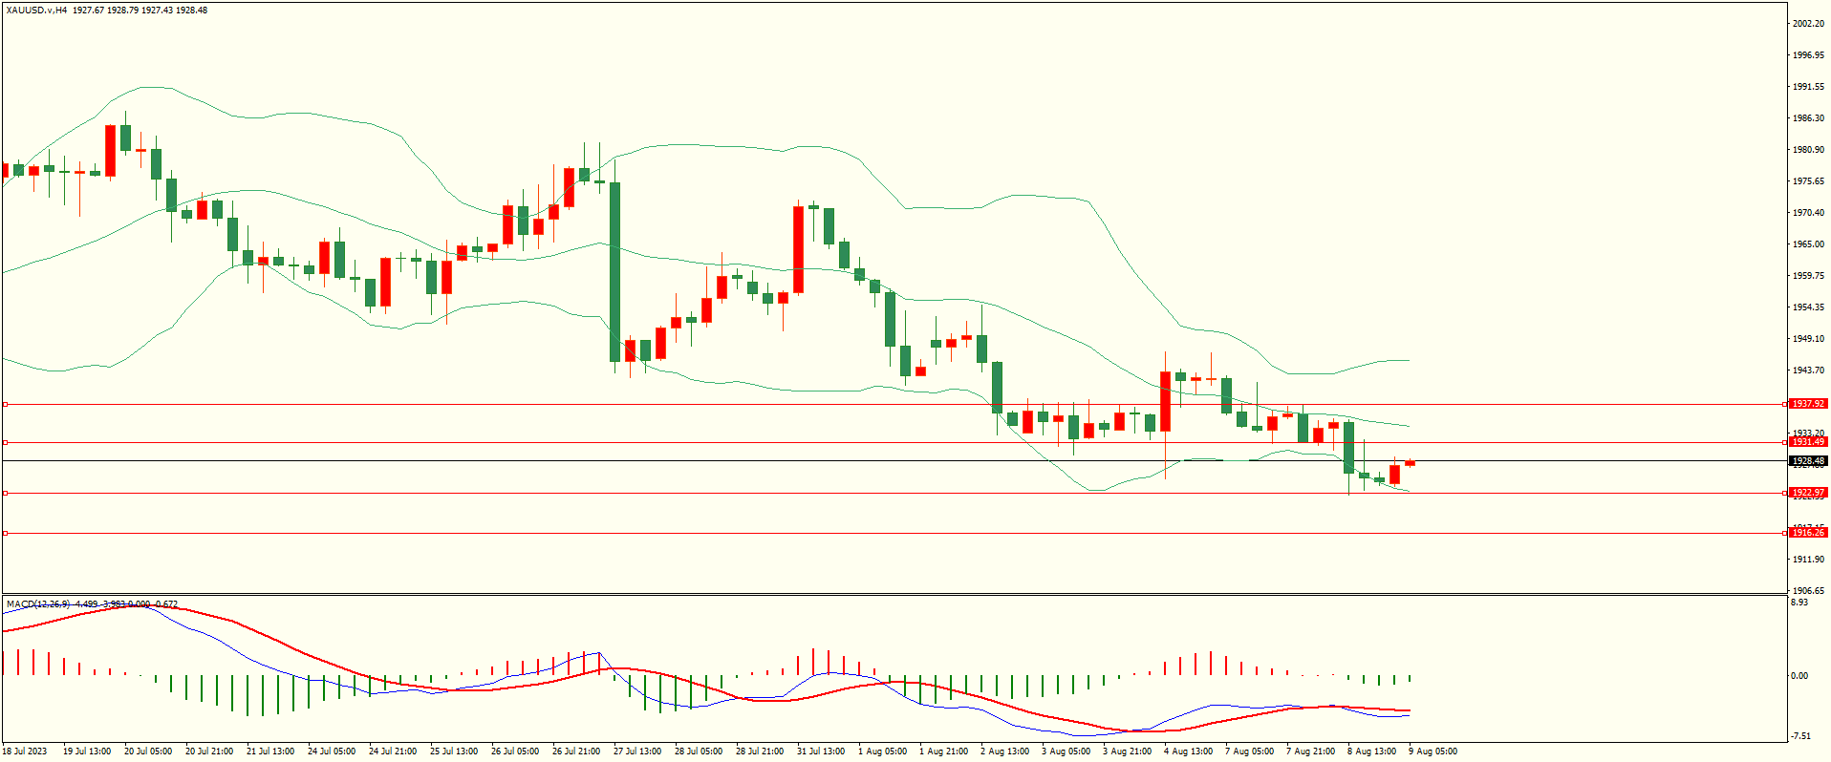Click the 1970.40 price scale value
1831x762 pixels.
(x=1808, y=213)
